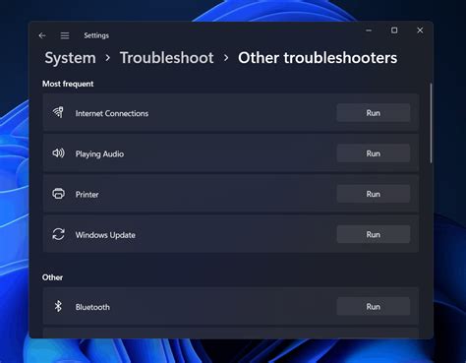
Task: Click the Other troubleshooters heading
Action: 318,58
